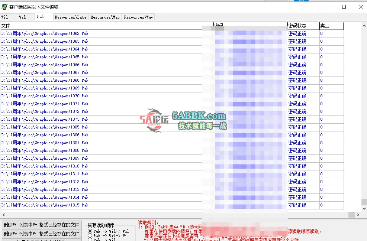Viewport: 367px width, 241px height.
Task: Click type value 0 in 1064.Pak row
Action: (321, 49)
